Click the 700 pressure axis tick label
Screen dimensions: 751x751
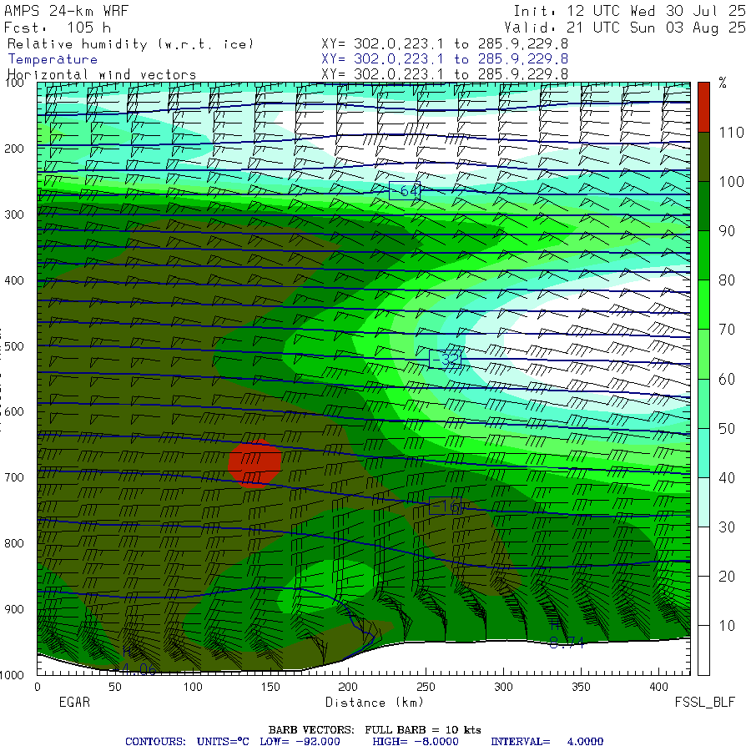14,477
